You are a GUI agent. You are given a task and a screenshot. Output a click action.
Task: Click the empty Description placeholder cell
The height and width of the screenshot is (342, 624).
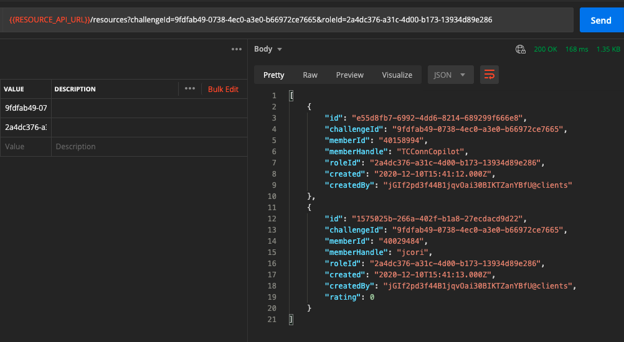[x=149, y=147]
